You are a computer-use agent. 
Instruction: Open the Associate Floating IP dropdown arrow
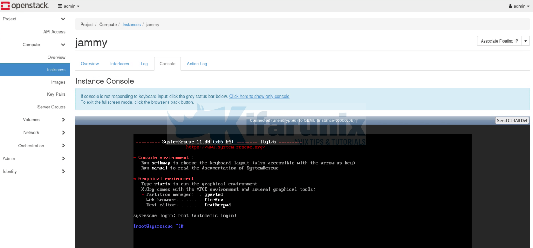coord(526,41)
